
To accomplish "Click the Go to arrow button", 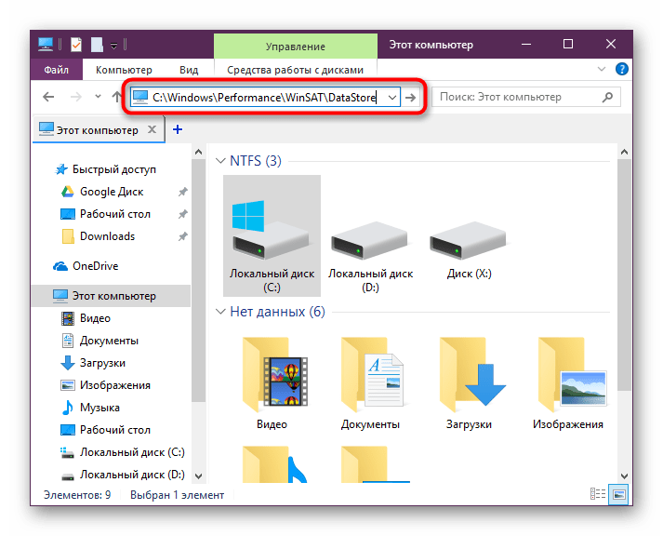I will click(410, 98).
